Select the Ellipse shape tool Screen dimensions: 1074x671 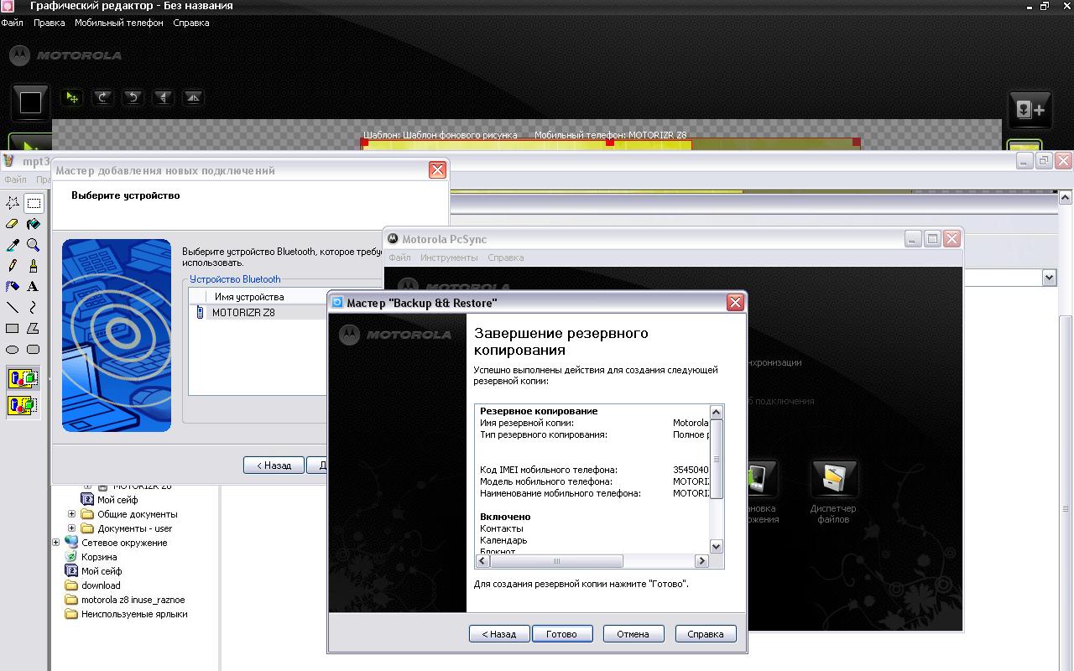tap(13, 350)
